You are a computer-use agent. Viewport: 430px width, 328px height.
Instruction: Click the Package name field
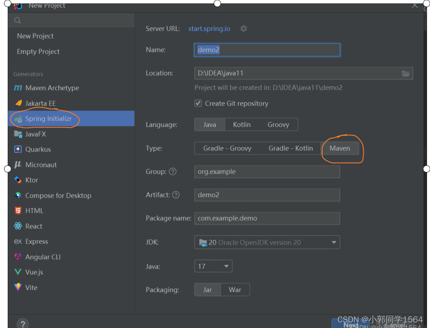pyautogui.click(x=267, y=218)
